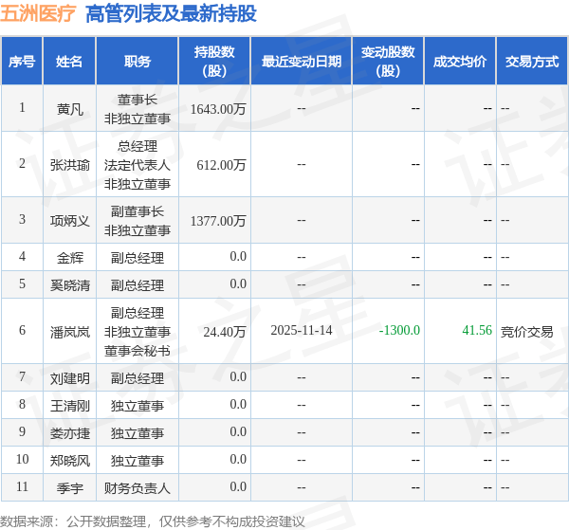Click row number 1

pyautogui.click(x=22, y=107)
